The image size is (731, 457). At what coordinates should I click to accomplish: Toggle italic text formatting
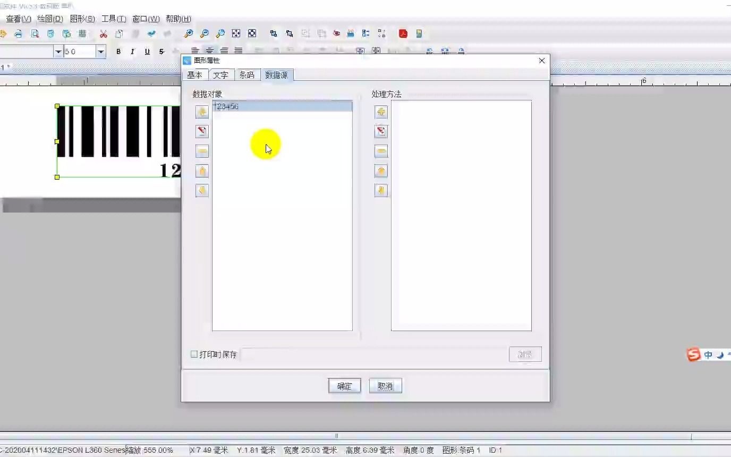coord(133,52)
